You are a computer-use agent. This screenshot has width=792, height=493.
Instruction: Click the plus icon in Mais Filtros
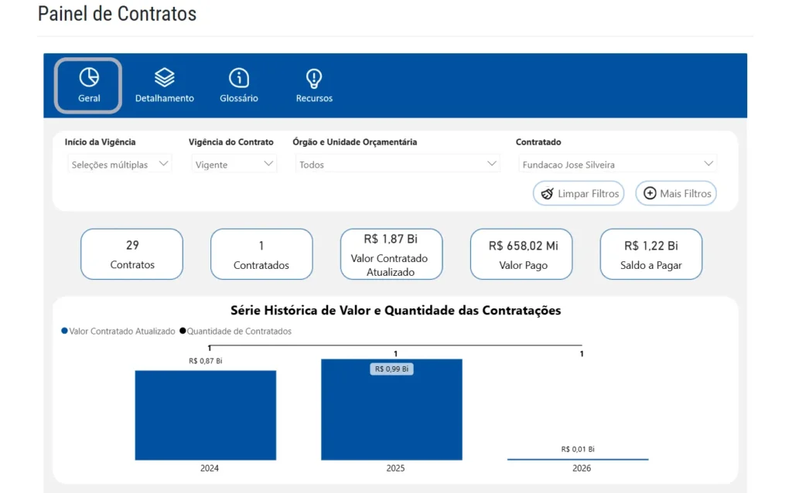point(650,193)
